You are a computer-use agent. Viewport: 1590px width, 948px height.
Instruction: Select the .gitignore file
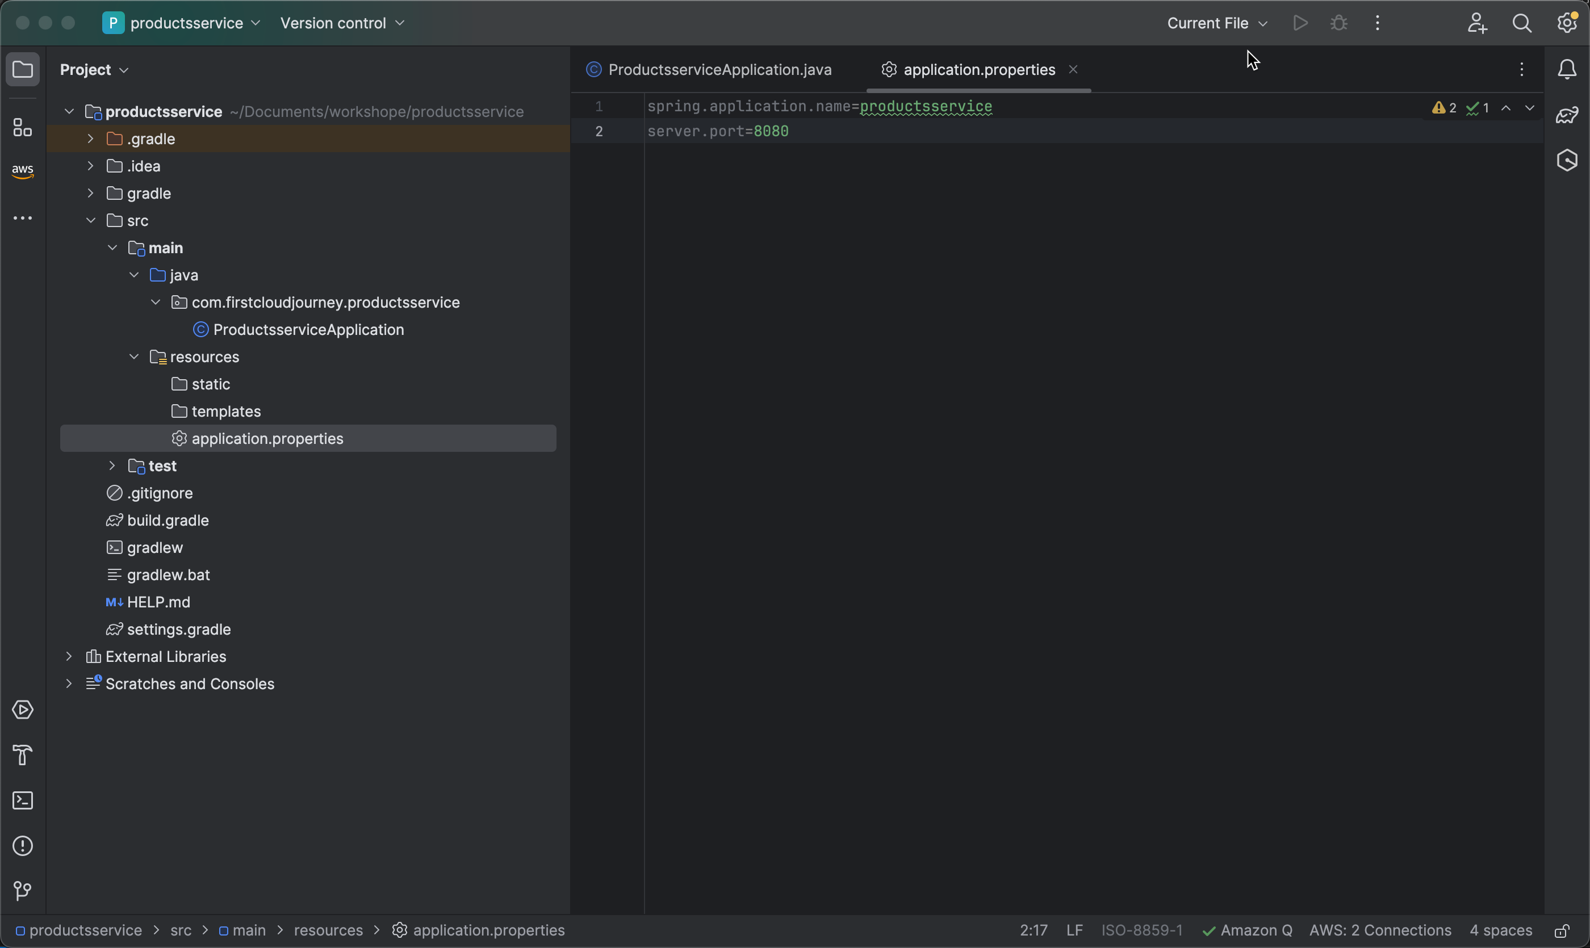tap(149, 493)
